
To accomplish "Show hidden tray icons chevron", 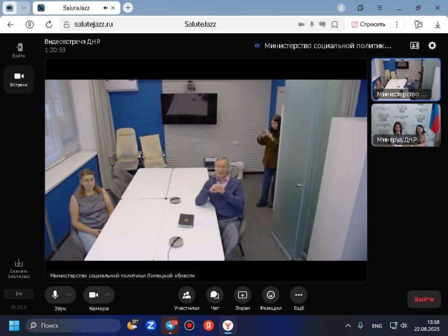I will coord(348,325).
